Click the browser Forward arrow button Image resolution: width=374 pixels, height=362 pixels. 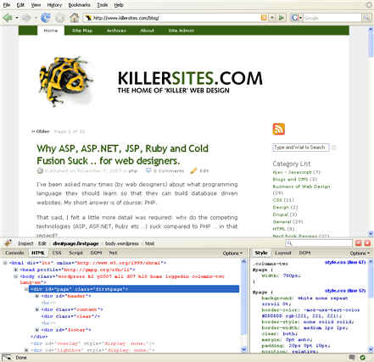tap(26, 18)
